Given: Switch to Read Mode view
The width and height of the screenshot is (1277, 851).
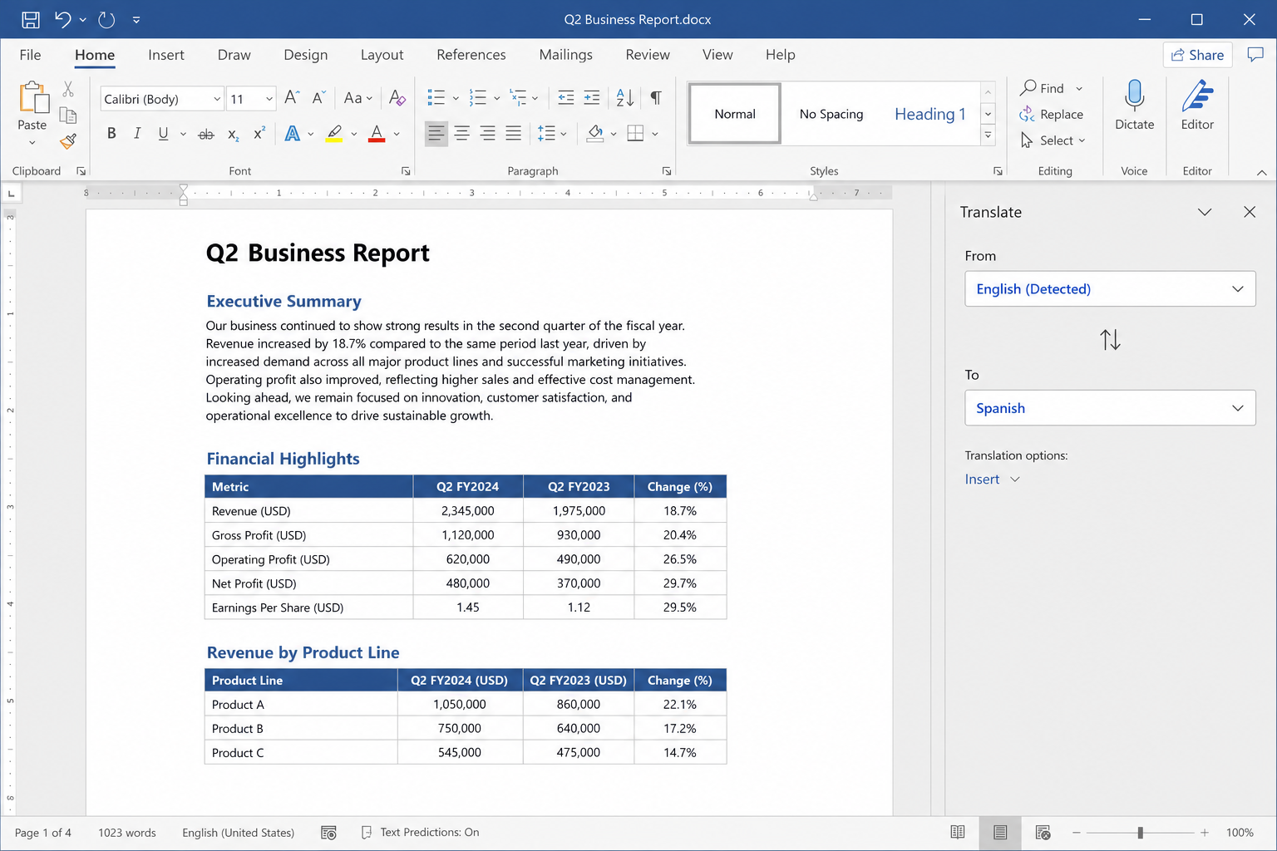Looking at the screenshot, I should tap(958, 833).
